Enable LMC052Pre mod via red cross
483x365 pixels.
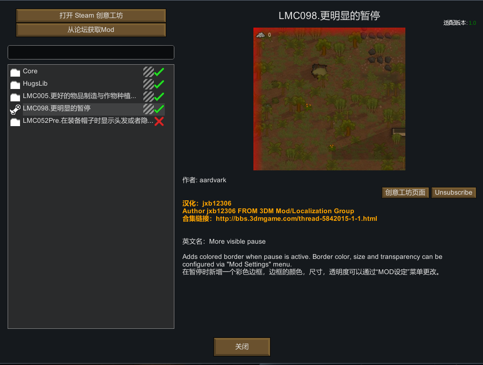[159, 121]
